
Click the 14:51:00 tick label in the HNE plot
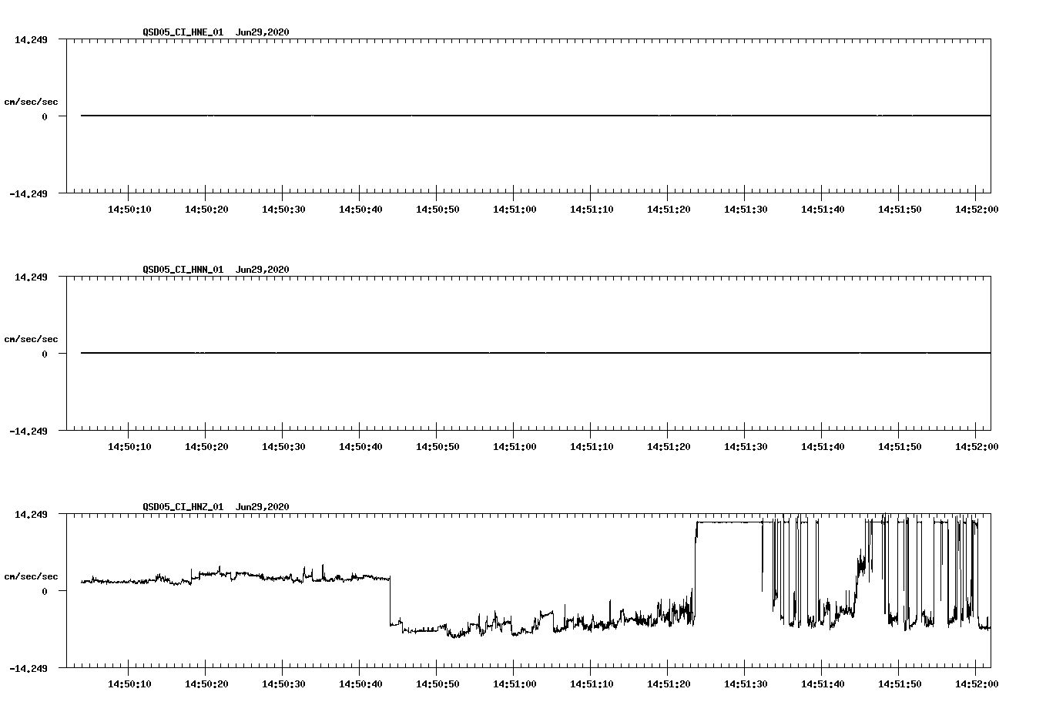click(x=515, y=210)
